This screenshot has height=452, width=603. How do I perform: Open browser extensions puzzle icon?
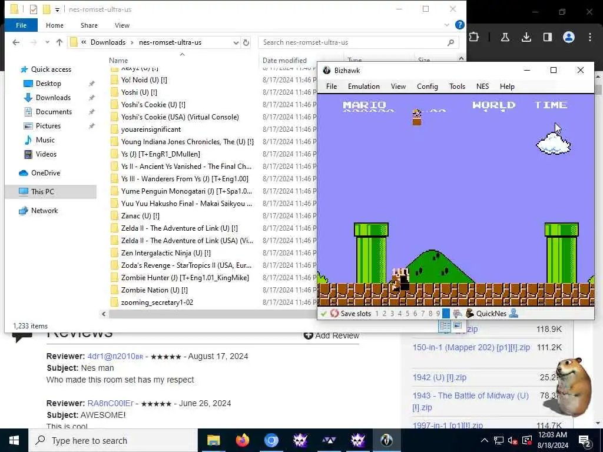point(474,37)
